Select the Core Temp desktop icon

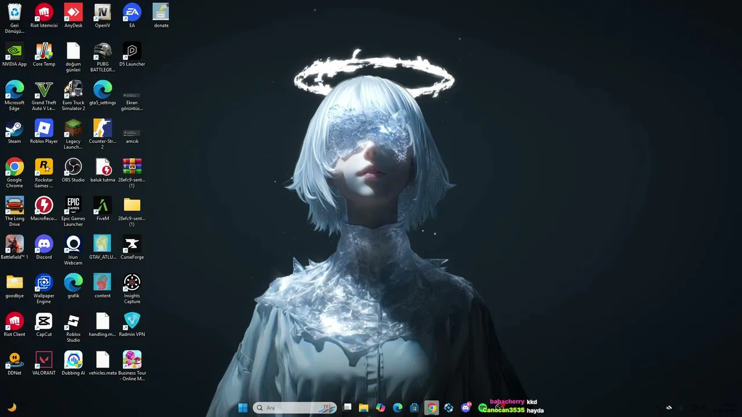coord(44,51)
